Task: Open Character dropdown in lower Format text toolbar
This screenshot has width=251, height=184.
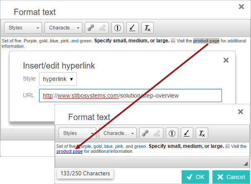Action: (x=118, y=133)
